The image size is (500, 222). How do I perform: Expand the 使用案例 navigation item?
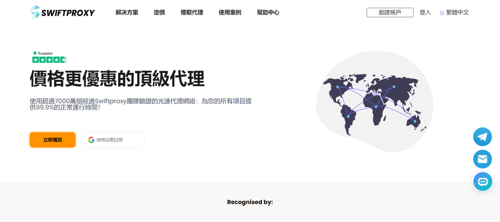(x=230, y=12)
